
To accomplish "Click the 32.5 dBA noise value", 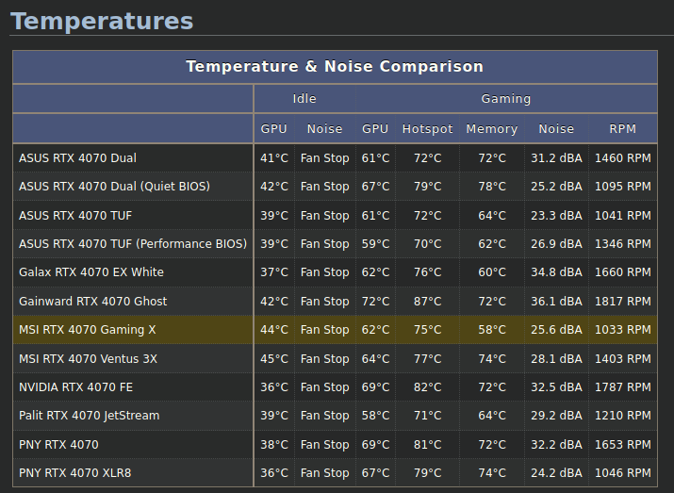I will coord(556,387).
